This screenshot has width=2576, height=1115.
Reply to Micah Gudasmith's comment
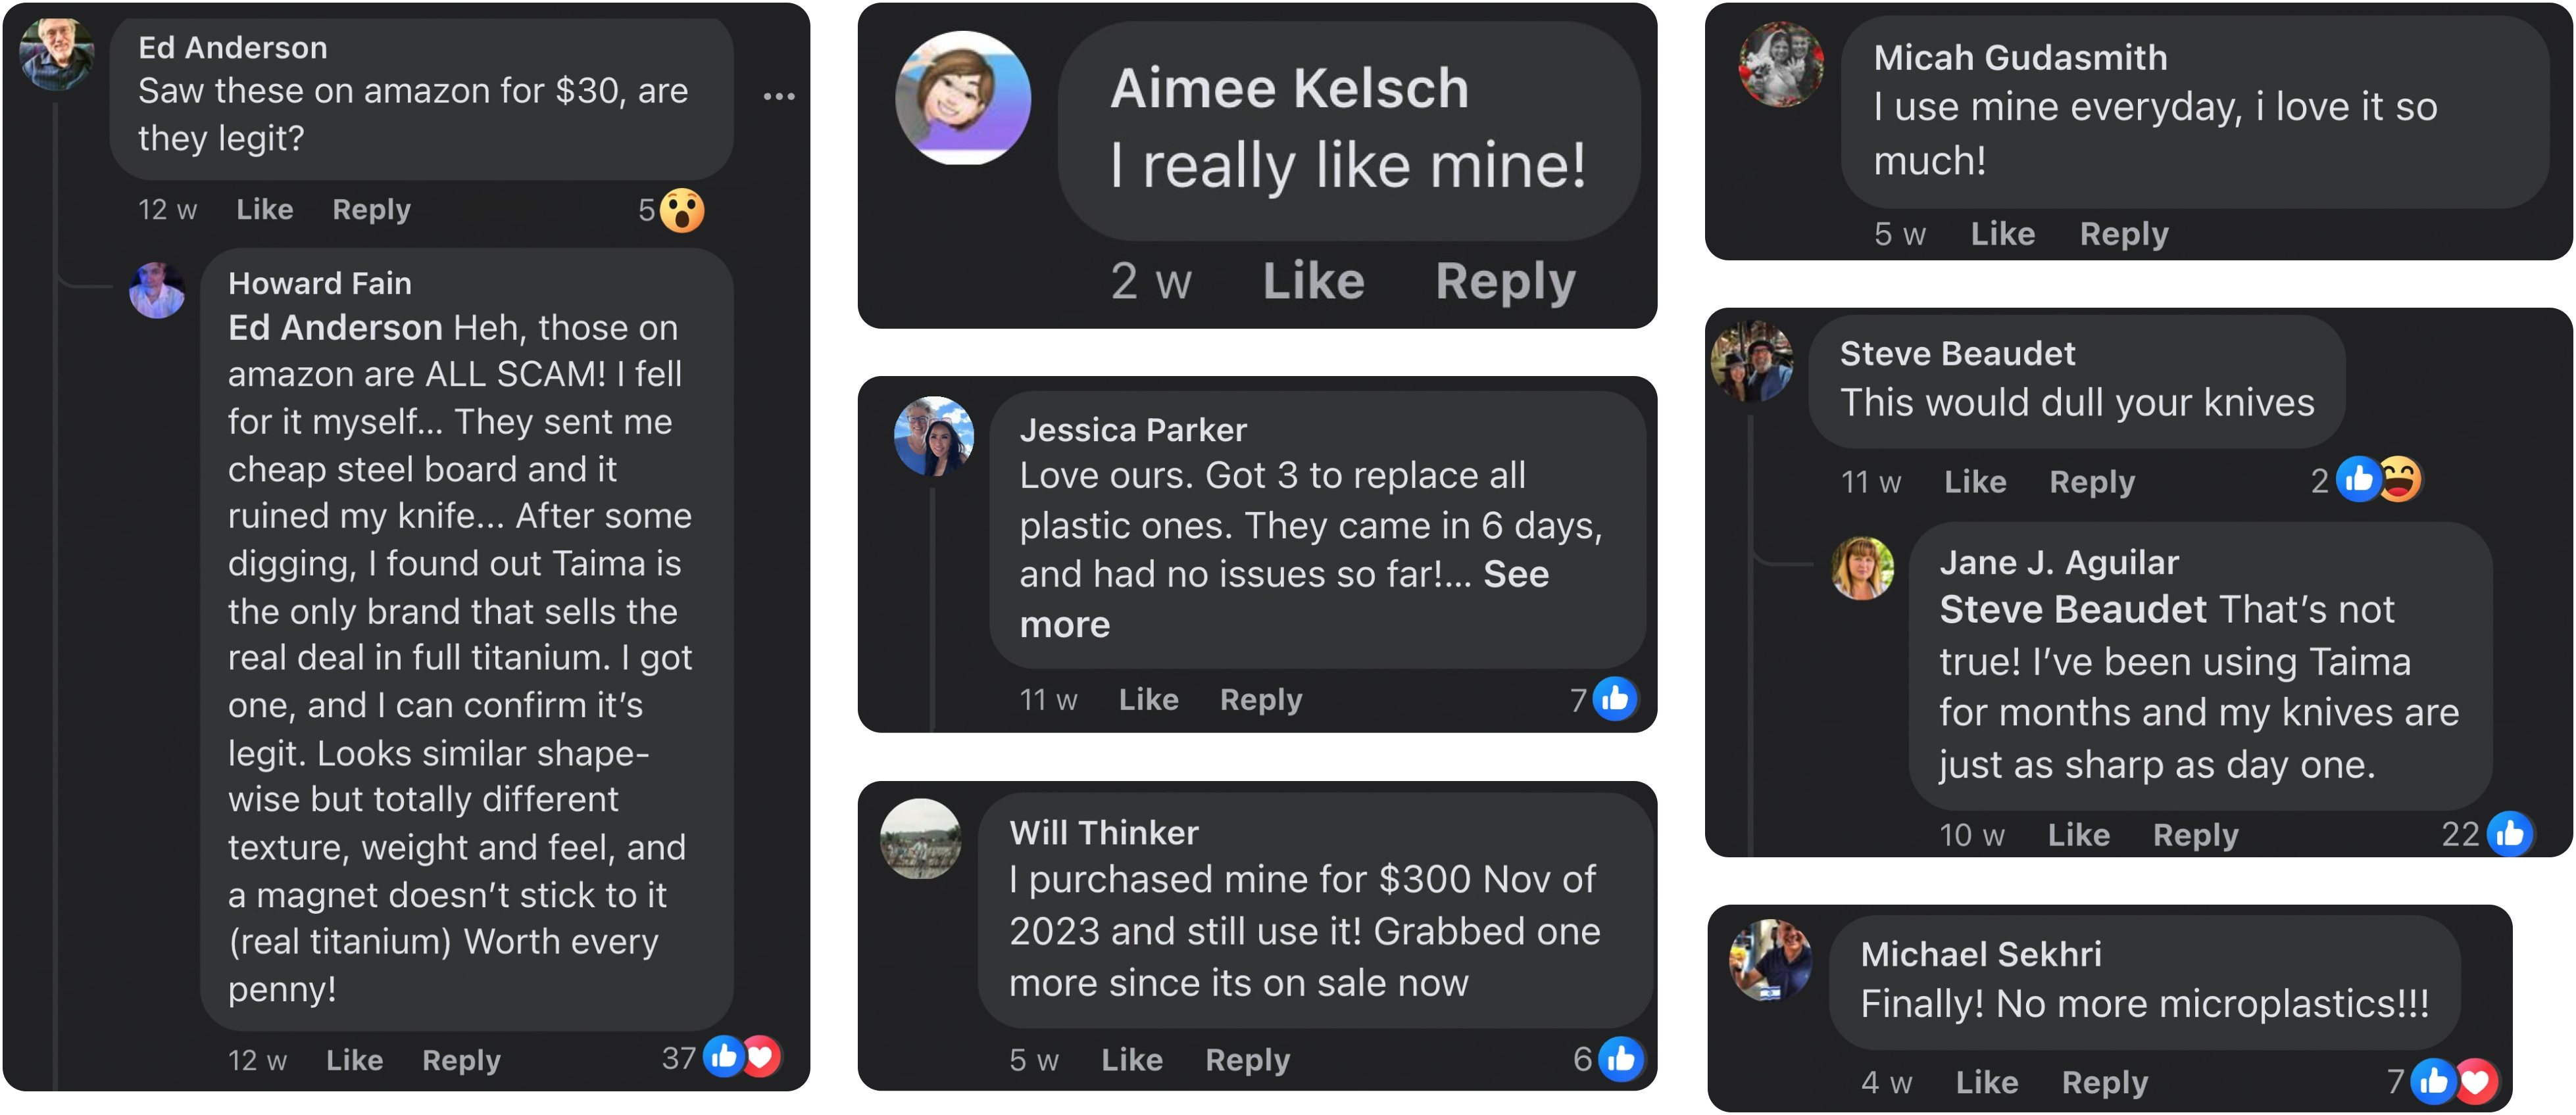[x=2124, y=234]
